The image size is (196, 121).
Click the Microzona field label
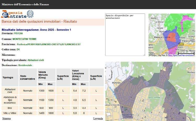pos(9,55)
